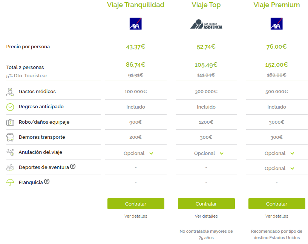The height and width of the screenshot is (244, 308).
Task: Open Ver detalles for Viaje Tranquilidad
Action: [136, 216]
